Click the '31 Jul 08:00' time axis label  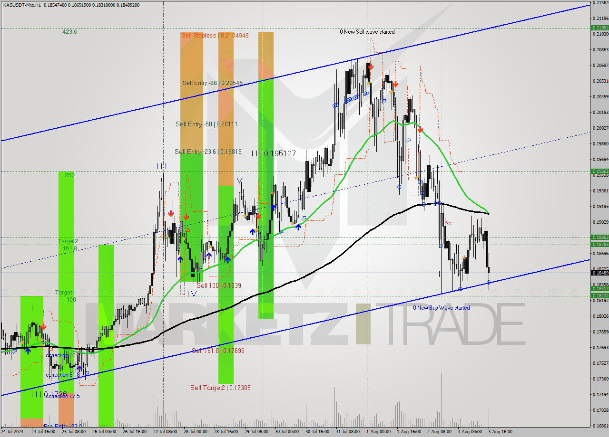pos(348,432)
